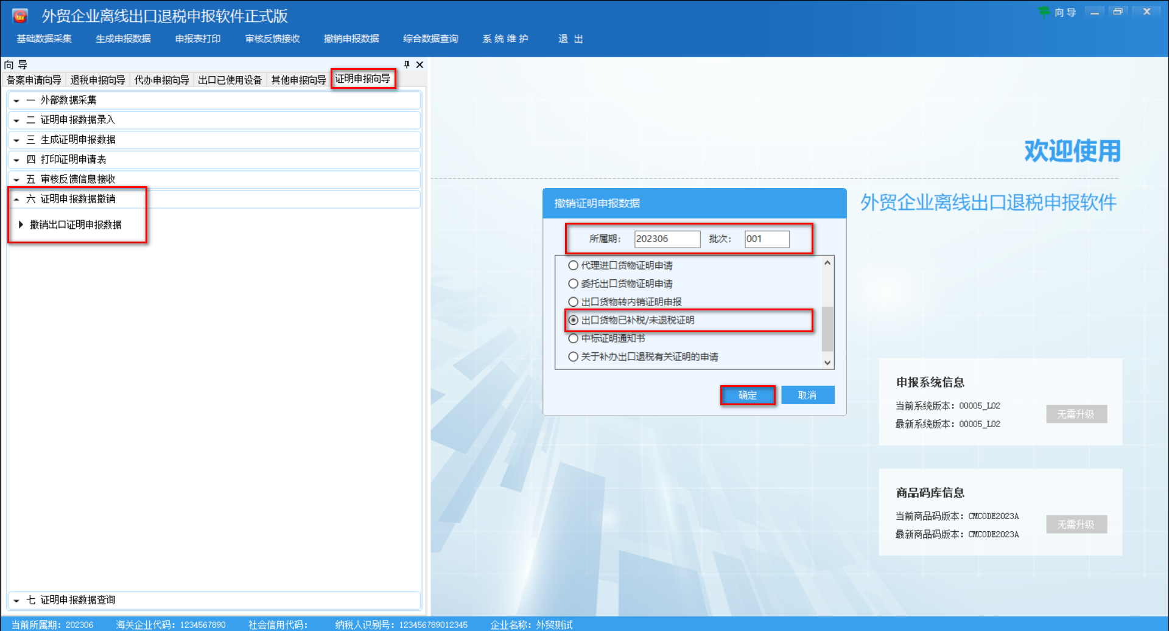Open the 系统维护 menu
Viewport: 1169px width, 631px height.
(505, 38)
